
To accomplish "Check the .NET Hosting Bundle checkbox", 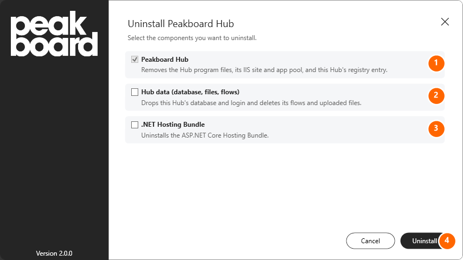I will click(x=134, y=125).
